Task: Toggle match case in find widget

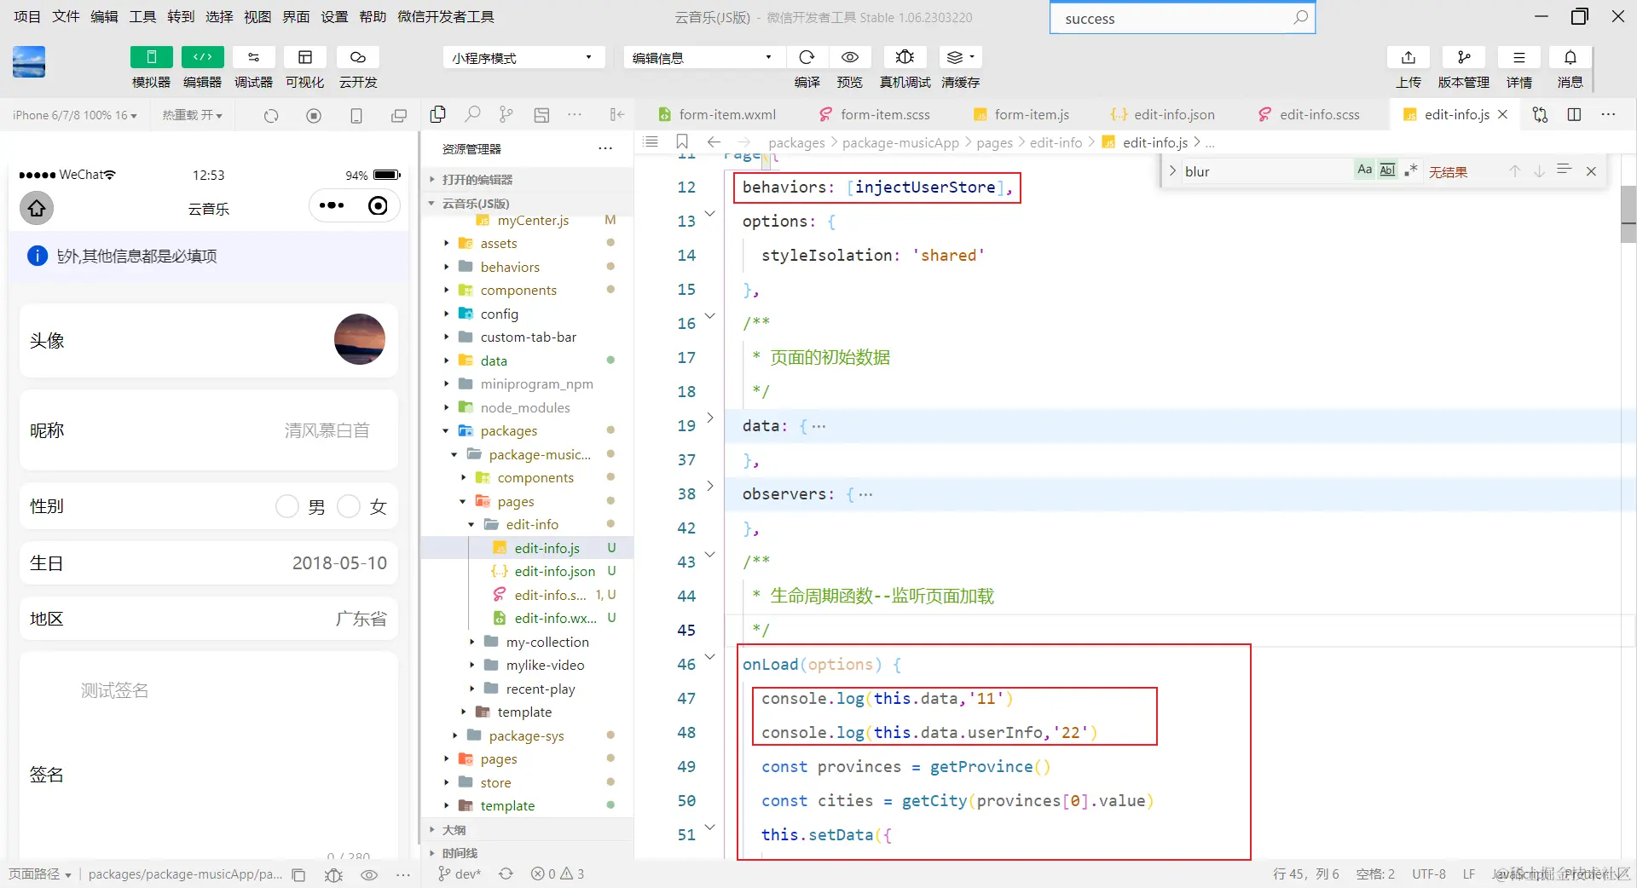Action: [1365, 170]
